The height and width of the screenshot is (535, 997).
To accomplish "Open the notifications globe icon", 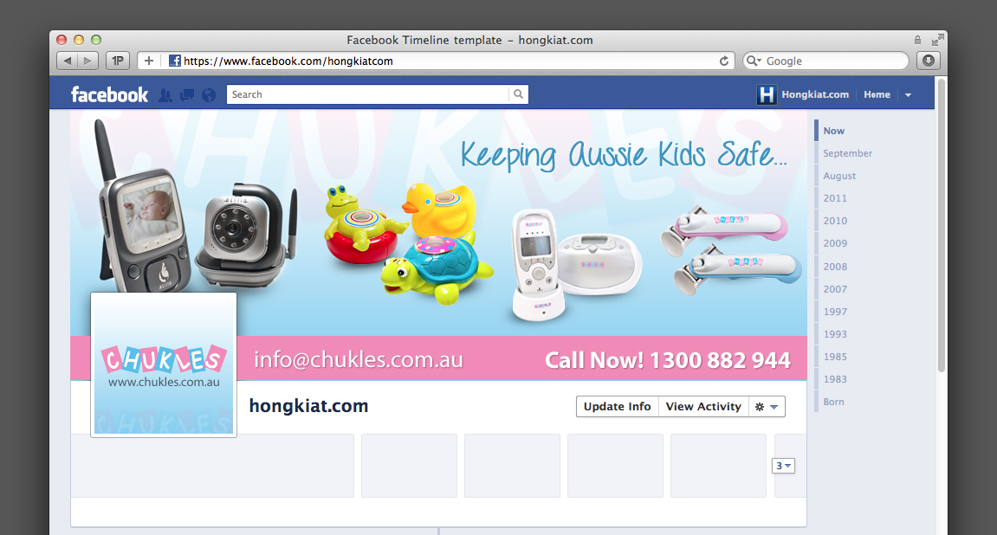I will pos(209,95).
